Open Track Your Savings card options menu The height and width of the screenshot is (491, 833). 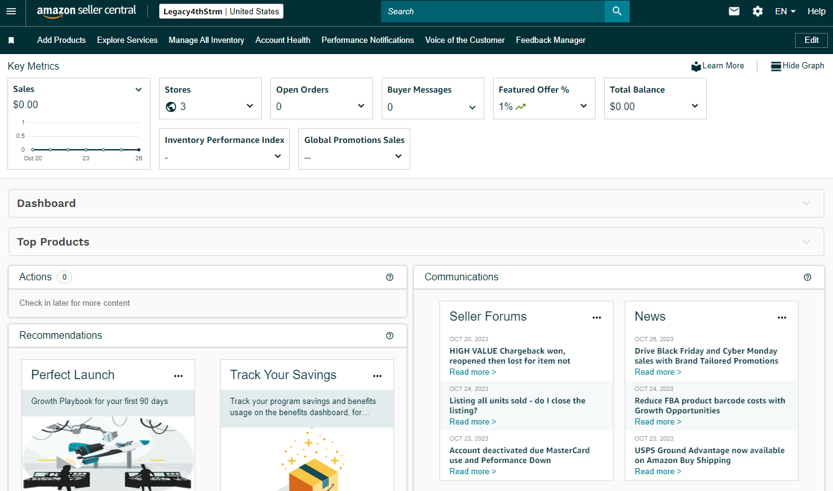coord(377,376)
